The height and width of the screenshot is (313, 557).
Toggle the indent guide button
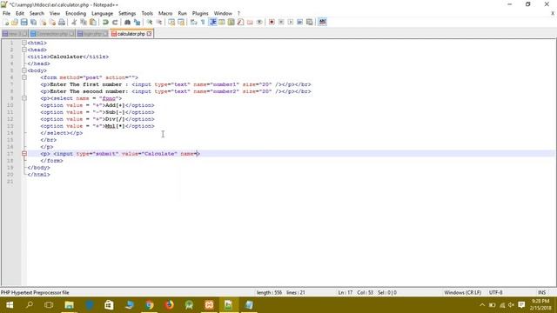(212, 22)
